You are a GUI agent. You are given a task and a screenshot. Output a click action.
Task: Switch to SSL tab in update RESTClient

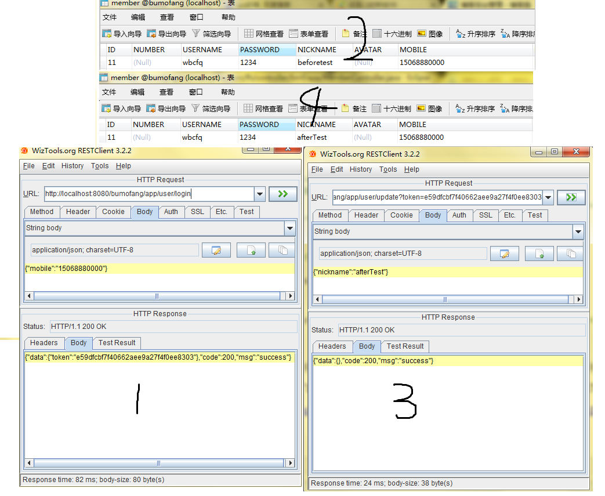click(486, 215)
